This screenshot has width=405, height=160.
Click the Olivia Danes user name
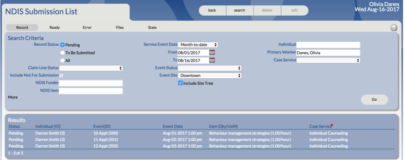coord(384,5)
